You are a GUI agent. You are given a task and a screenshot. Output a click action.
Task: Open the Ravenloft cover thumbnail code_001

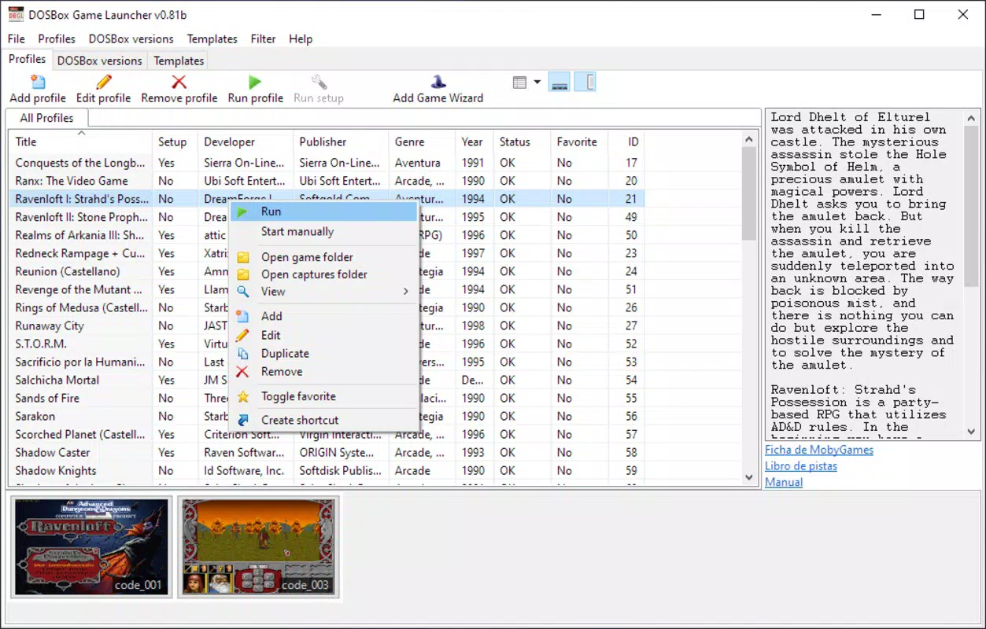coord(92,546)
